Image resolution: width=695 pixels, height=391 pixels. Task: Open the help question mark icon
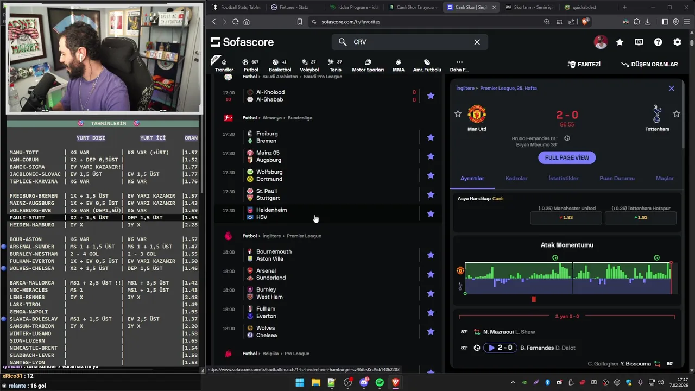pos(658,42)
